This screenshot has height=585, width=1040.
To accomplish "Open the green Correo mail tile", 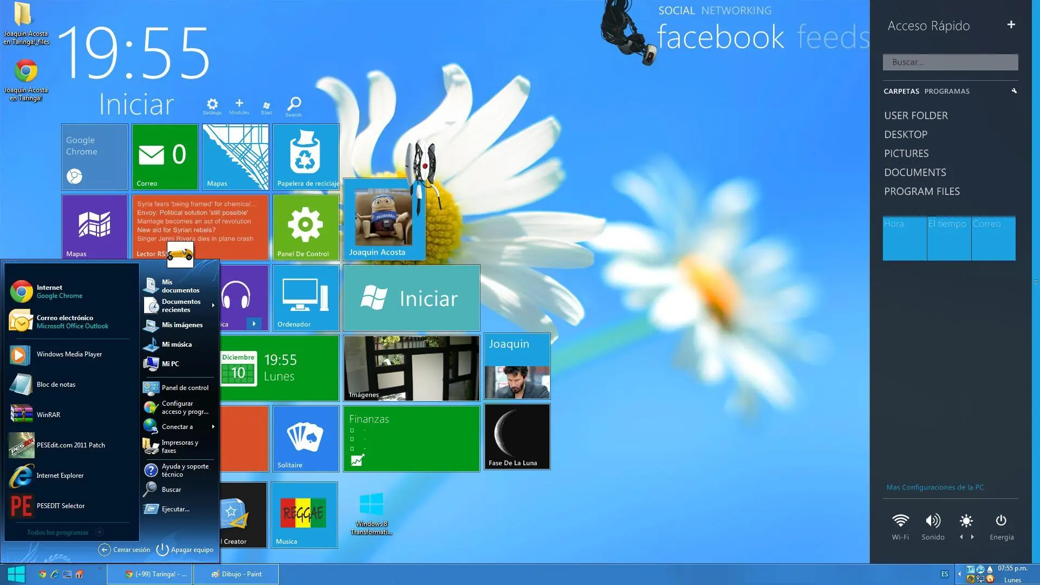I will pos(165,157).
